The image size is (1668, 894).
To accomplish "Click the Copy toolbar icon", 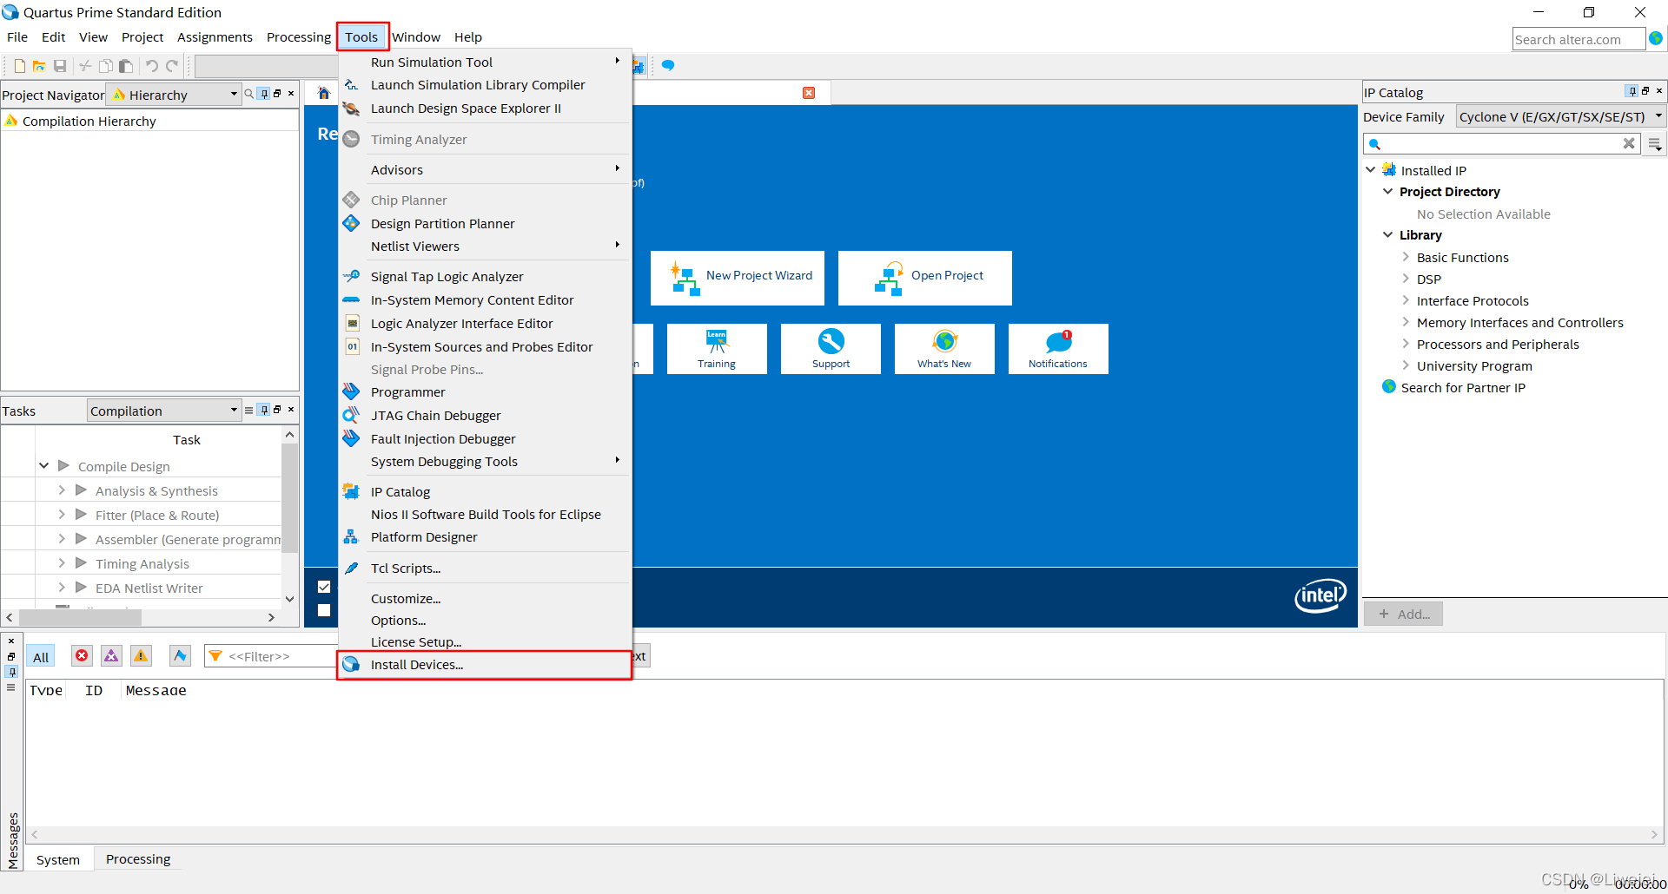I will tap(106, 66).
